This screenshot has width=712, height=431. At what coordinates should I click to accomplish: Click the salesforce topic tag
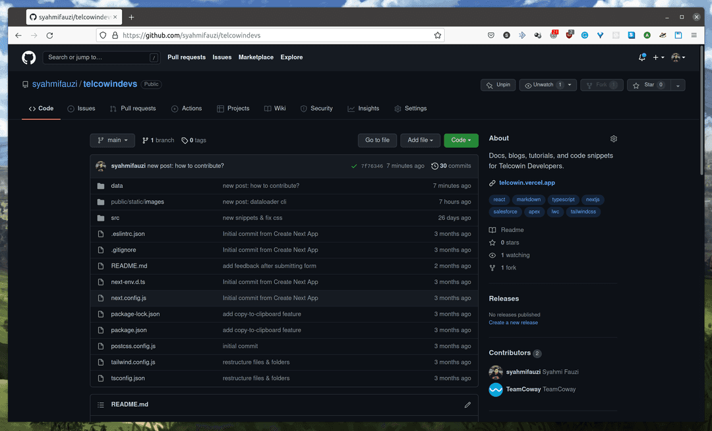click(x=506, y=212)
